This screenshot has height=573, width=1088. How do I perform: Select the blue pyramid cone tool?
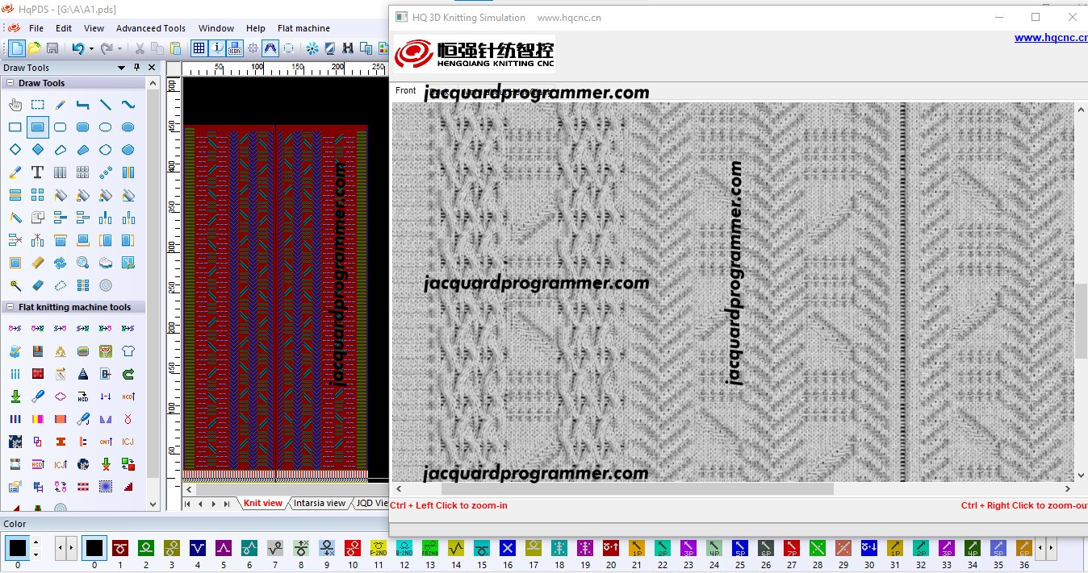[83, 374]
